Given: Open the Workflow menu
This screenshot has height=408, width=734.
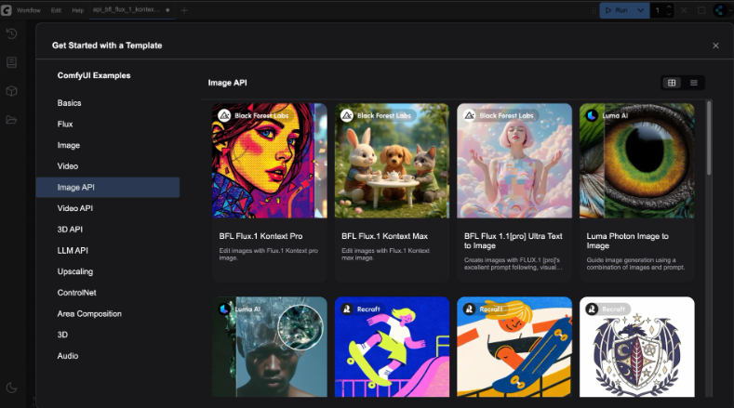Looking at the screenshot, I should (29, 10).
